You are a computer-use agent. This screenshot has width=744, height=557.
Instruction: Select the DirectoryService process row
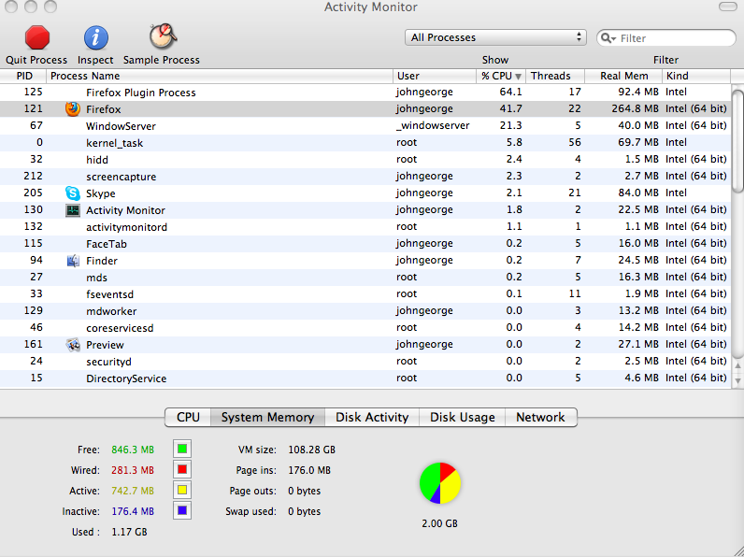click(365, 378)
